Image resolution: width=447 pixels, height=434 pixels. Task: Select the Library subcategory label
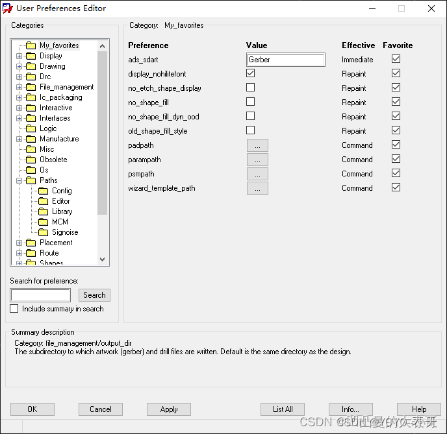(x=62, y=211)
